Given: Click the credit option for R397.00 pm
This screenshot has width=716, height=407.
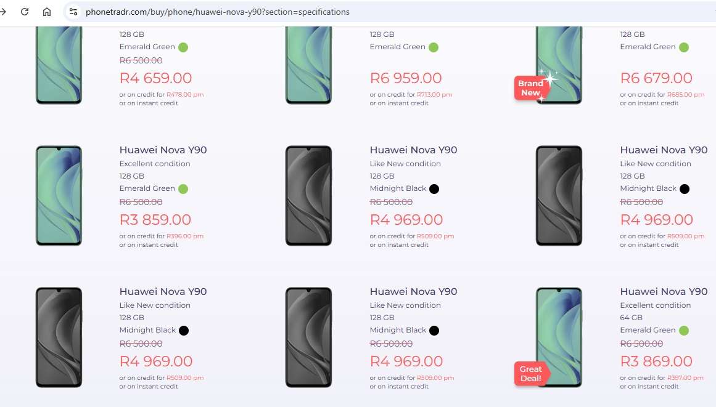Looking at the screenshot, I should coord(684,377).
